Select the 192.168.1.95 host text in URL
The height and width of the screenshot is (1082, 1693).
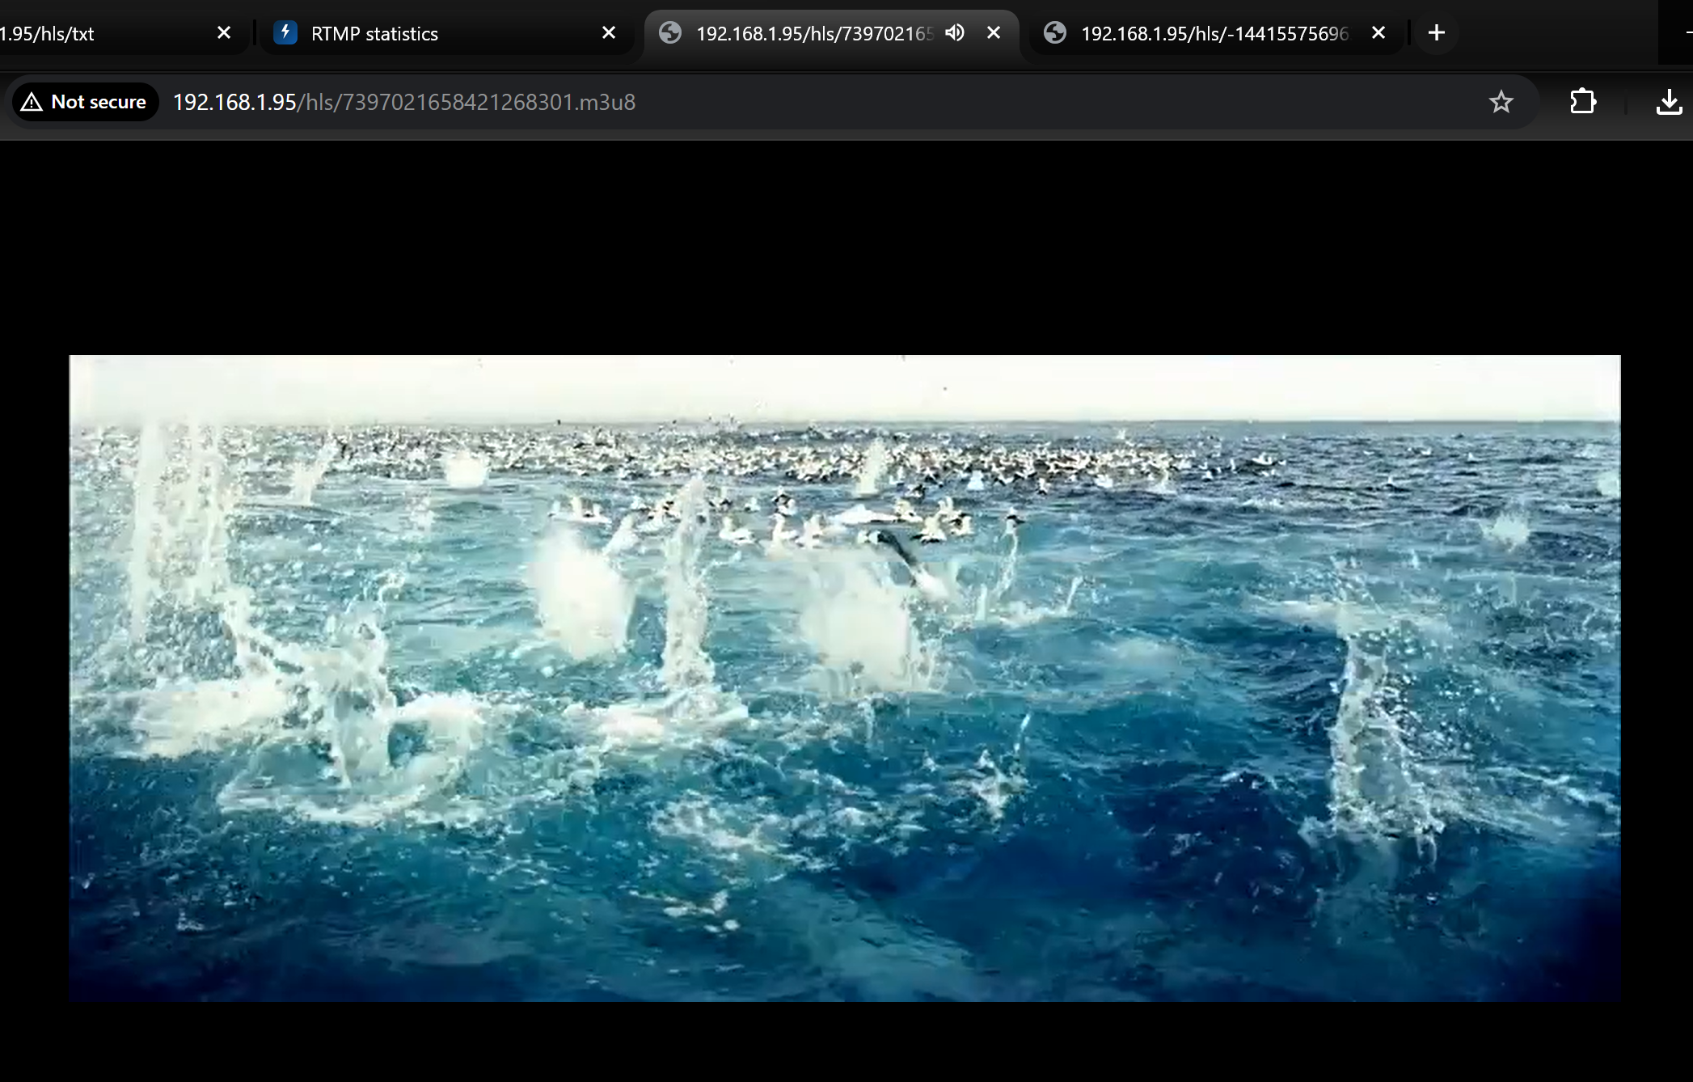(234, 102)
